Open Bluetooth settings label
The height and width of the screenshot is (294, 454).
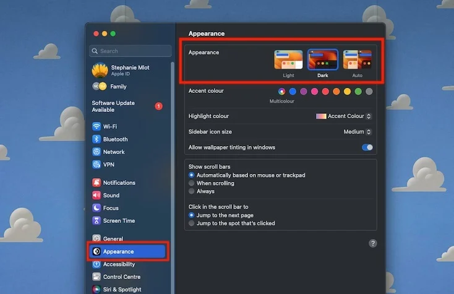[115, 139]
